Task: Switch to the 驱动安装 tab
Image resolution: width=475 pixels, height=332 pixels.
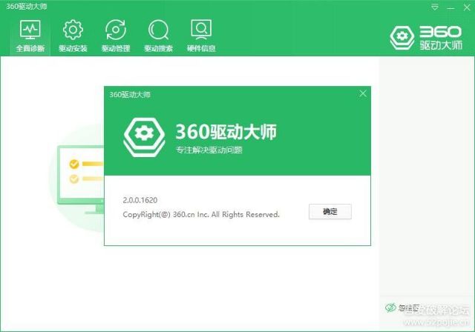Action: click(x=73, y=36)
